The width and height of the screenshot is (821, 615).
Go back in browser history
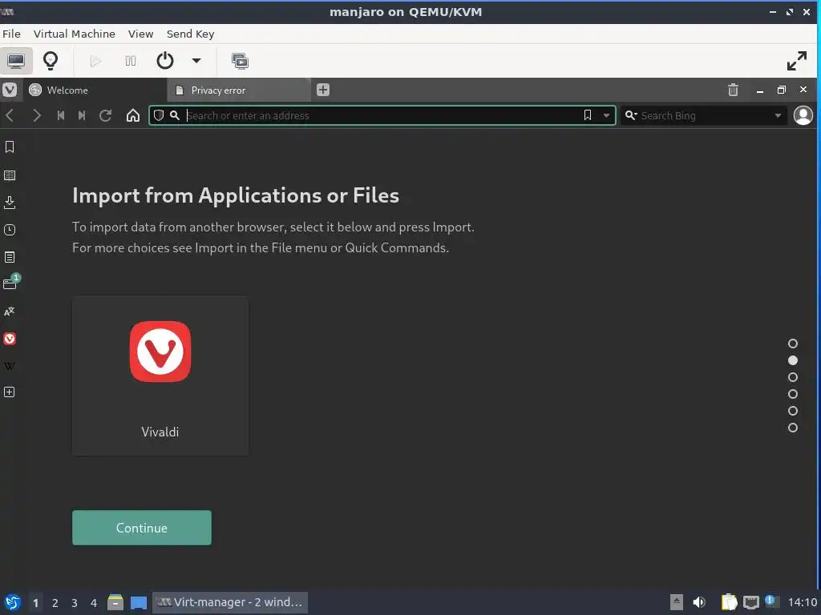(10, 115)
